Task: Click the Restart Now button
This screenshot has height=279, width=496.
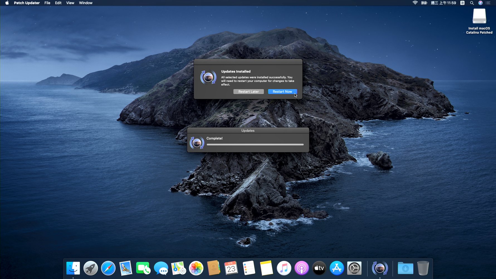Action: tap(282, 92)
